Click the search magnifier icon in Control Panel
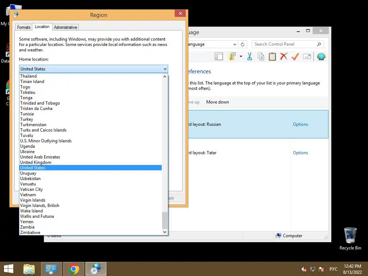The image size is (368, 276). (319, 44)
